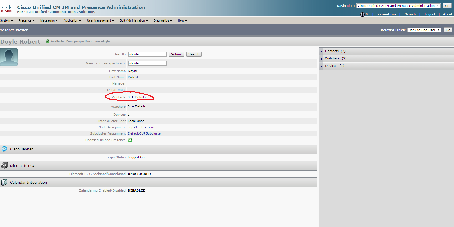Open the Messaging menu
Screen dimensions: 454x227
coord(49,20)
